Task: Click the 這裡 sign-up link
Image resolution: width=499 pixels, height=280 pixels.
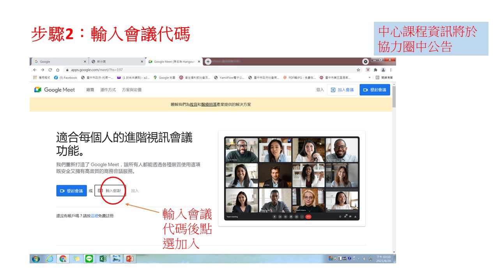Action: click(94, 216)
